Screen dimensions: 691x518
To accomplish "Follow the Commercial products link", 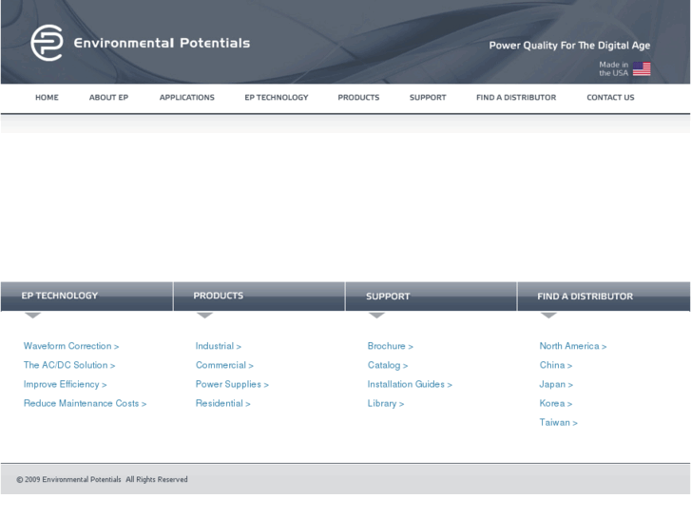I will click(x=224, y=365).
